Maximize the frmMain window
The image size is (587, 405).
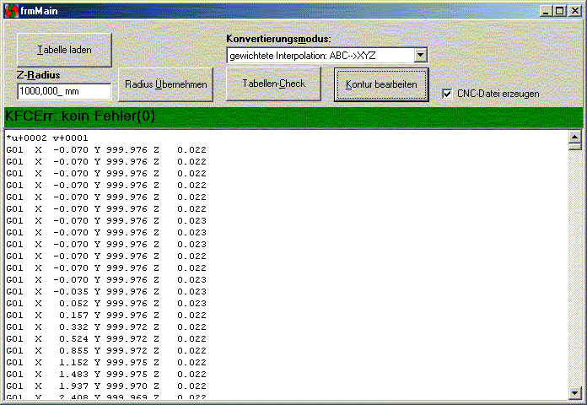558,10
